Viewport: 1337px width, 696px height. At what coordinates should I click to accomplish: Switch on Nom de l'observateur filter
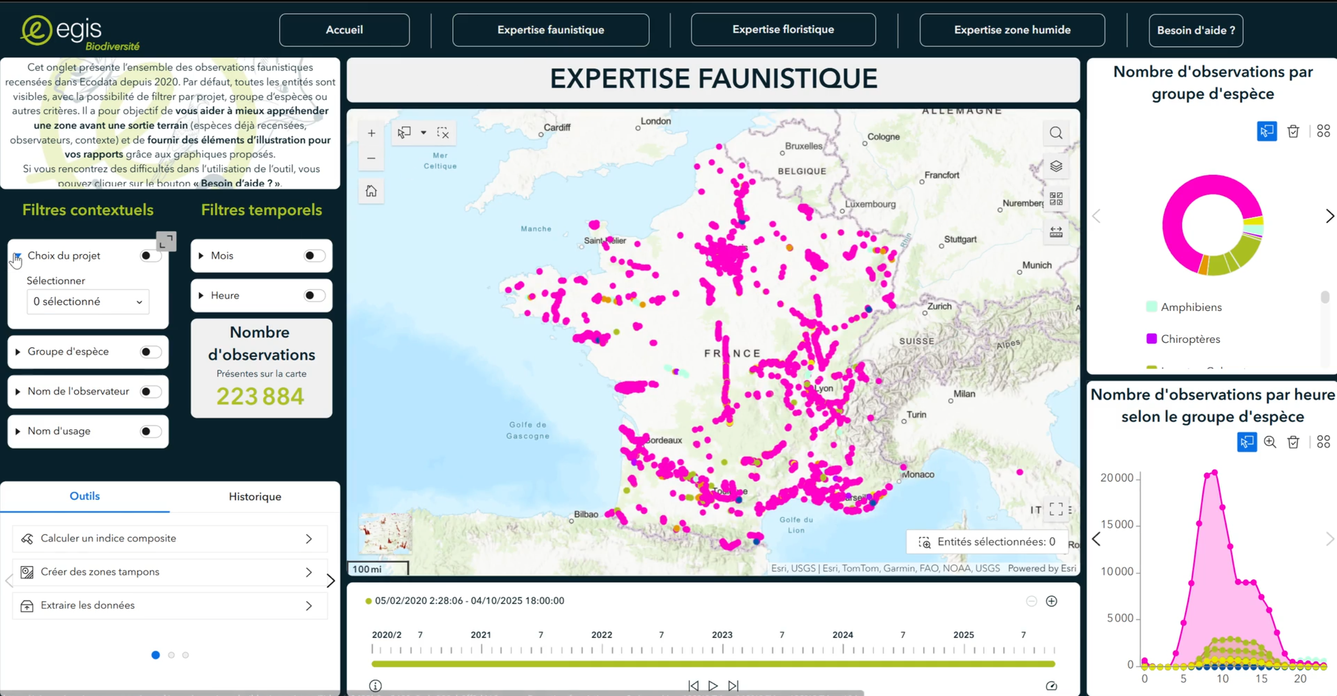tap(150, 391)
